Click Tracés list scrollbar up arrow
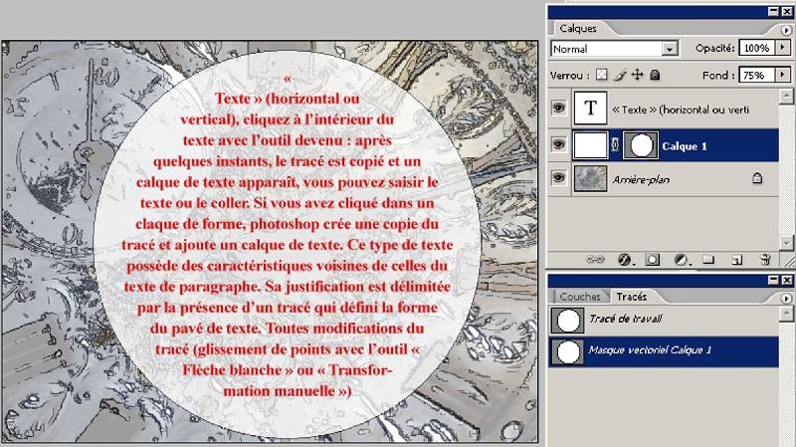Image resolution: width=796 pixels, height=447 pixels. pos(786,313)
